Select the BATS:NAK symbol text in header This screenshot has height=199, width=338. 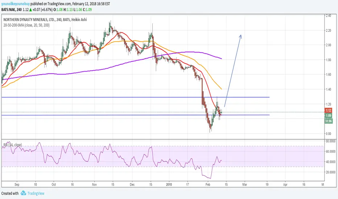[8, 9]
